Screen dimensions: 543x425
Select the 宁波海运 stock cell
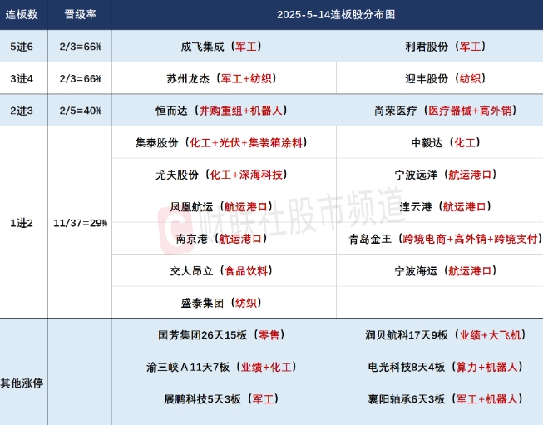[446, 271]
